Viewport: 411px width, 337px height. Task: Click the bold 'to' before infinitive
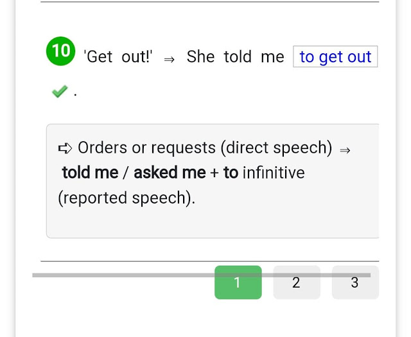point(231,173)
